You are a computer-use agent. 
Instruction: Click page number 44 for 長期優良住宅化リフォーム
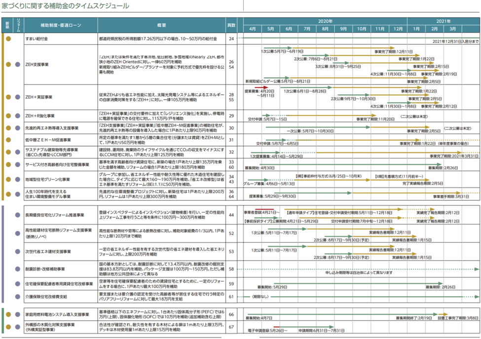pos(231,215)
